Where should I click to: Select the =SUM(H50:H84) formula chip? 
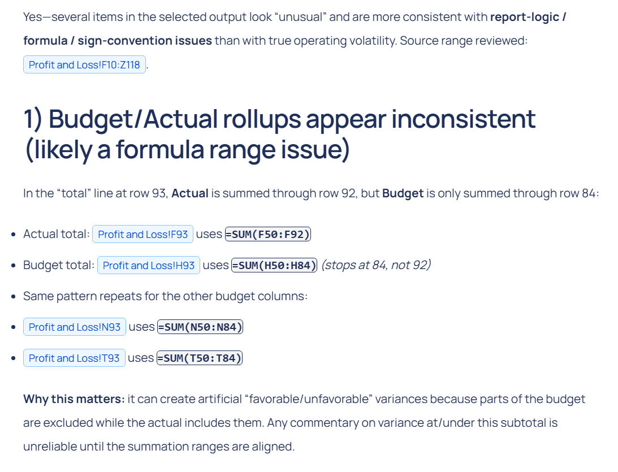pyautogui.click(x=274, y=265)
